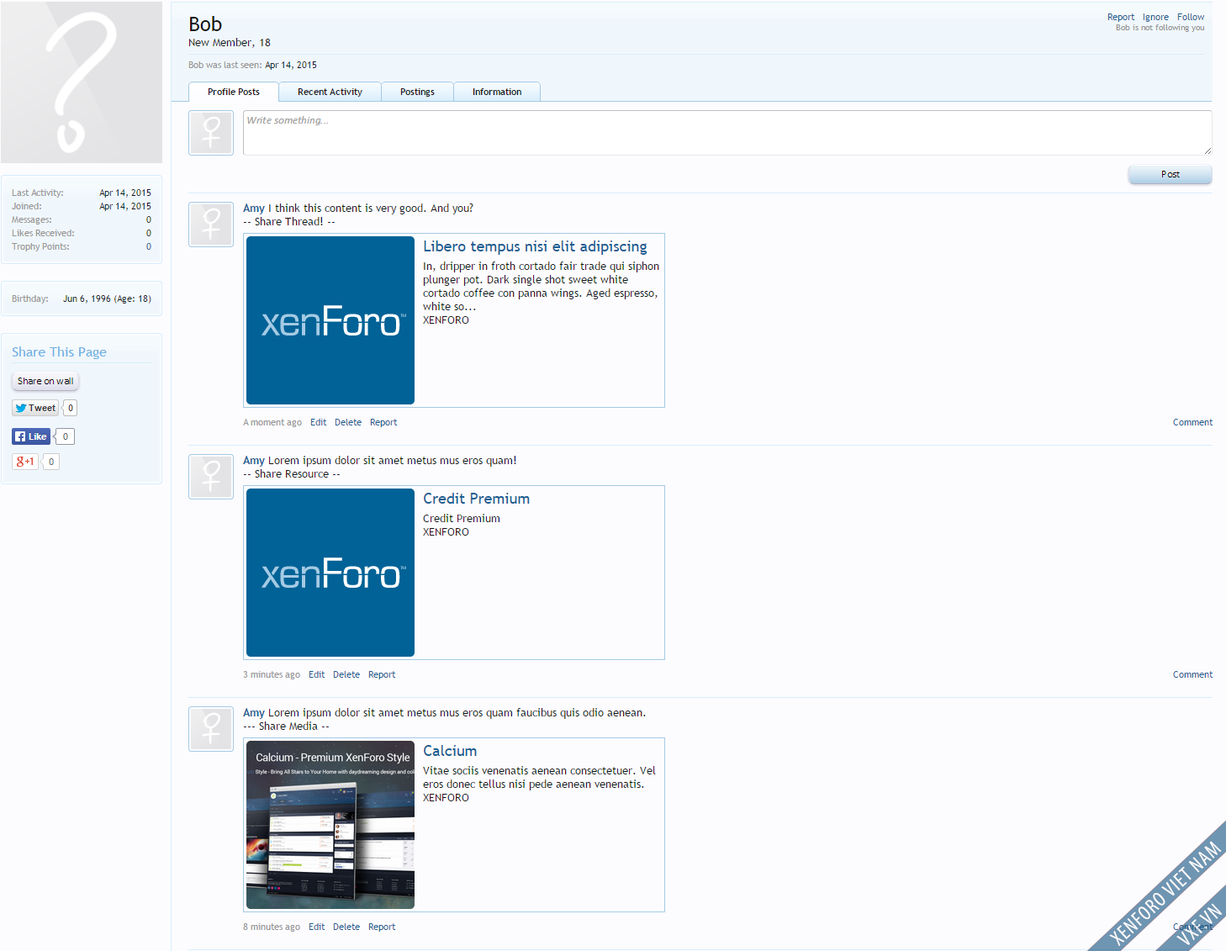This screenshot has height=951, width=1226.
Task: Open the Libero tempus nisi elit adipiscing link
Action: coord(535,246)
